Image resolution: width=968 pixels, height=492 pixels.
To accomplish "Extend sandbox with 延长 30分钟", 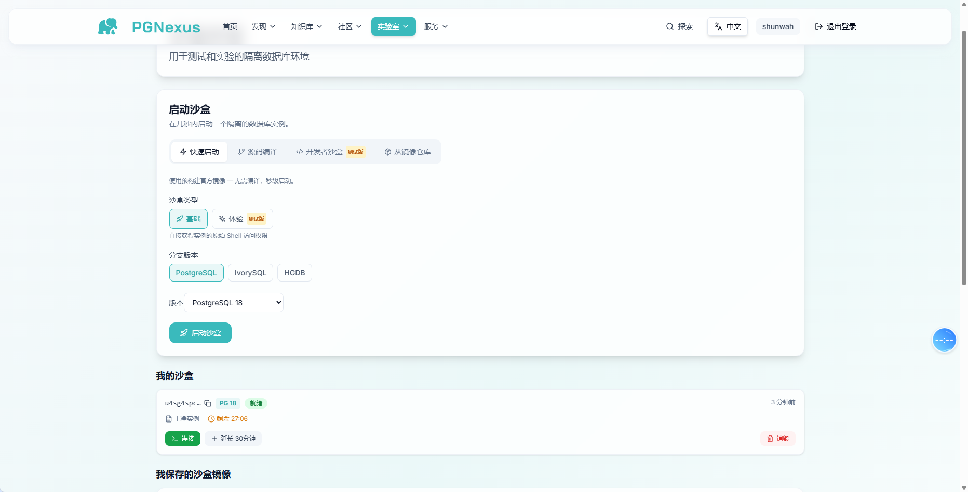I will 233,439.
